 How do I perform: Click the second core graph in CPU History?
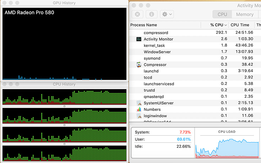[x=64, y=116]
